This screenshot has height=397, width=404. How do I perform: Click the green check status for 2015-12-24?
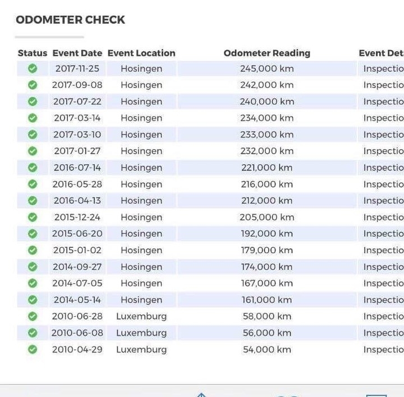33,217
